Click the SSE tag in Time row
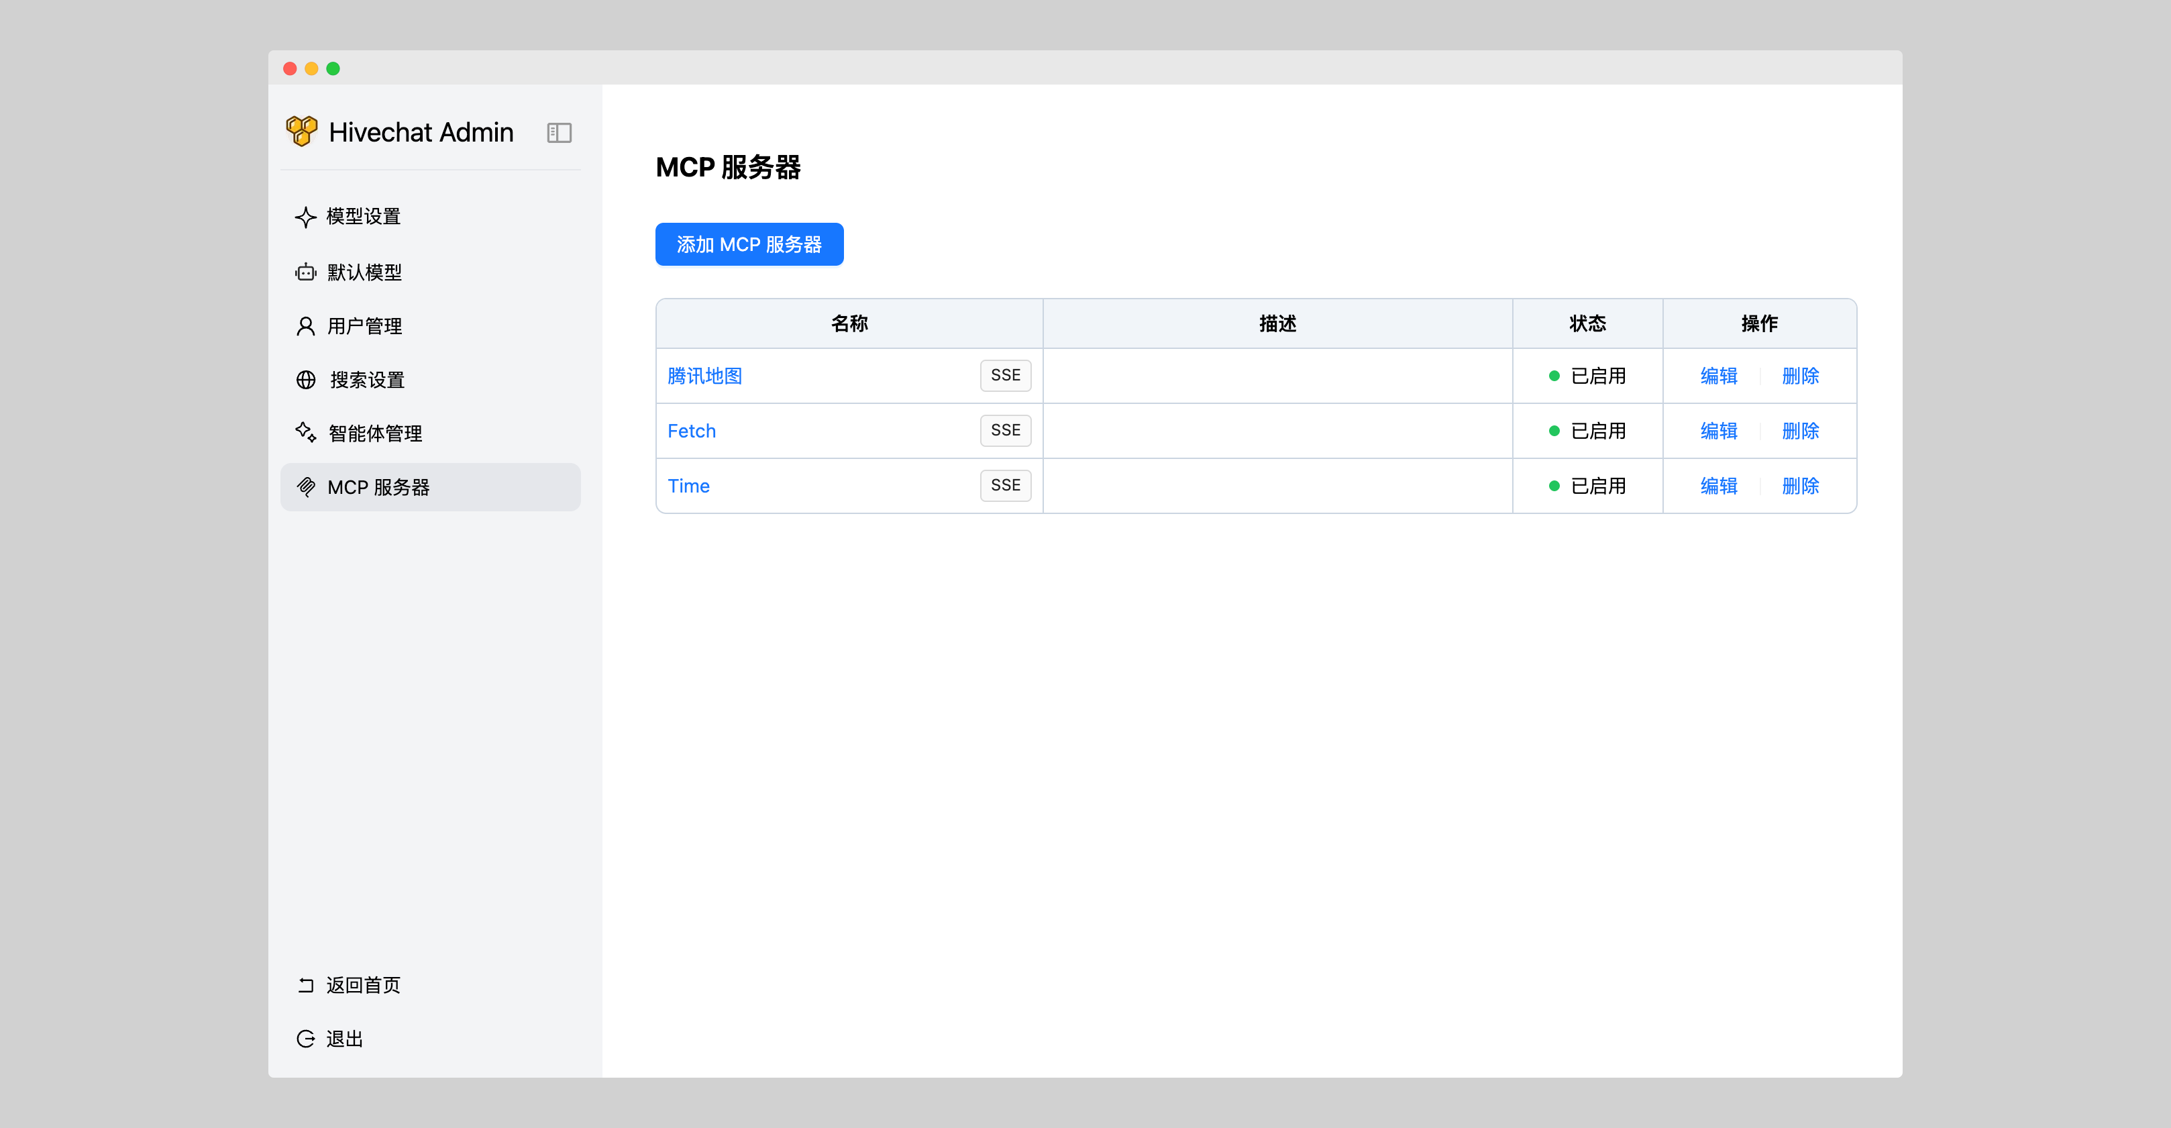The width and height of the screenshot is (2171, 1128). tap(1006, 484)
